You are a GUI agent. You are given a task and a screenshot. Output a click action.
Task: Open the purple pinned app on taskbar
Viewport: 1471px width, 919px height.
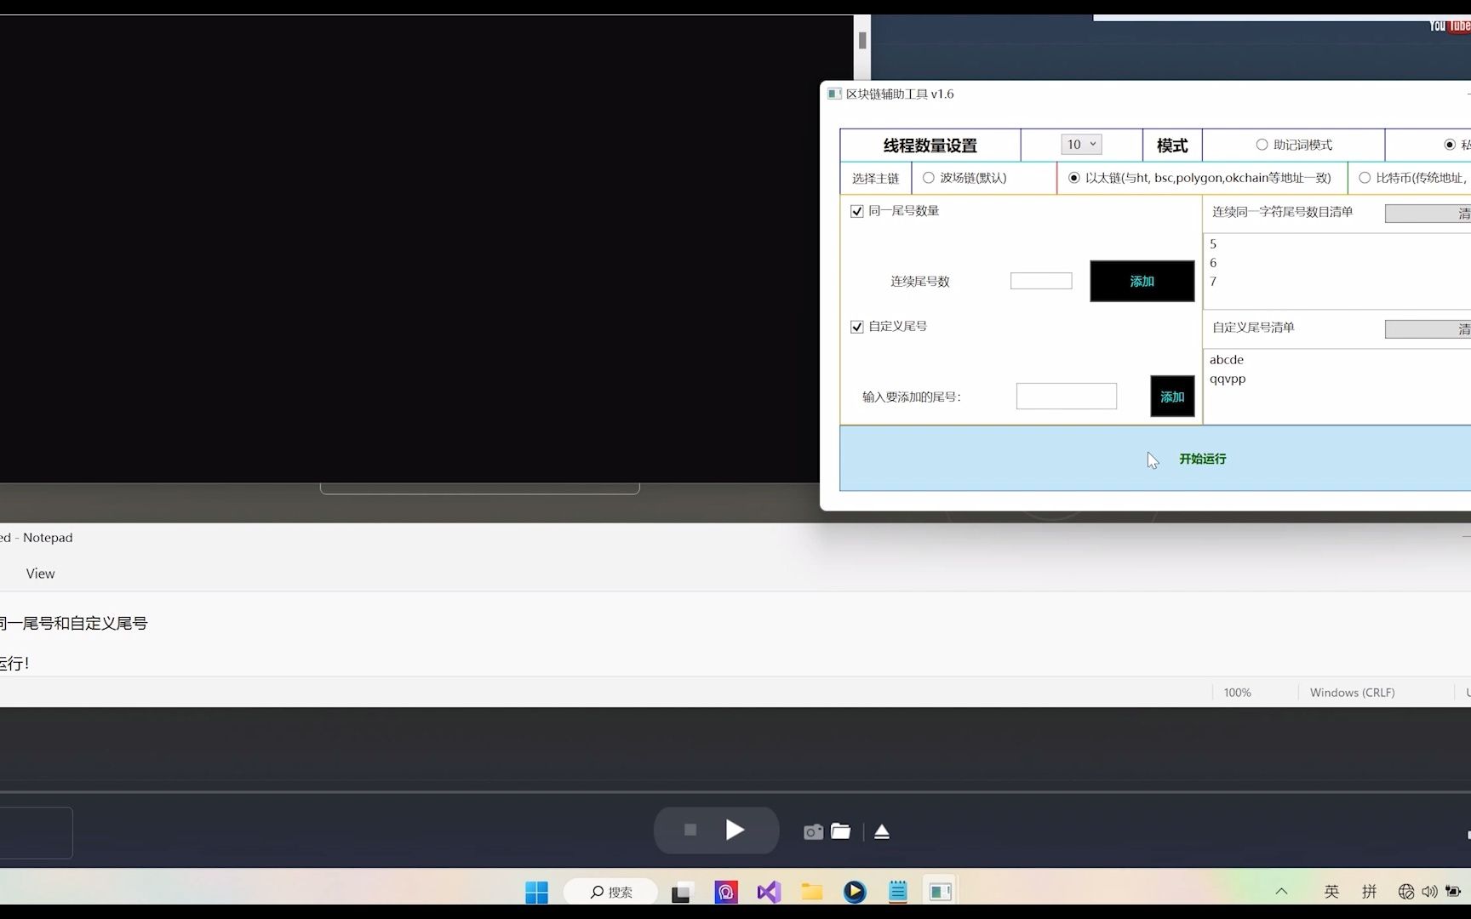click(726, 892)
